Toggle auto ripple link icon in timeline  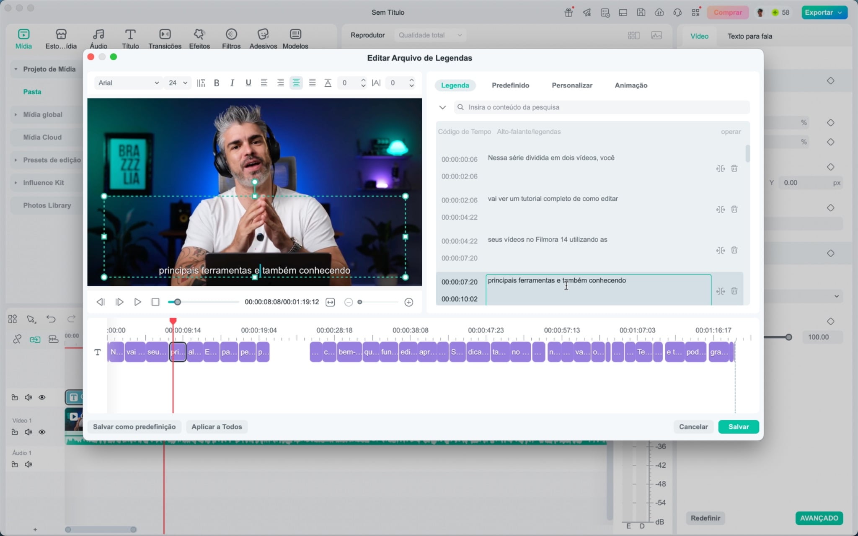pos(35,339)
